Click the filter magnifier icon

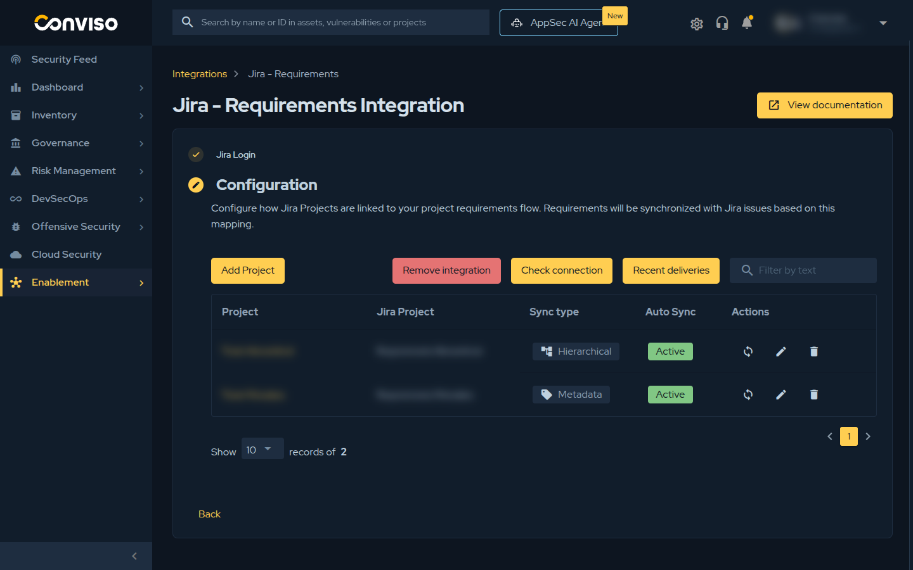pyautogui.click(x=747, y=270)
